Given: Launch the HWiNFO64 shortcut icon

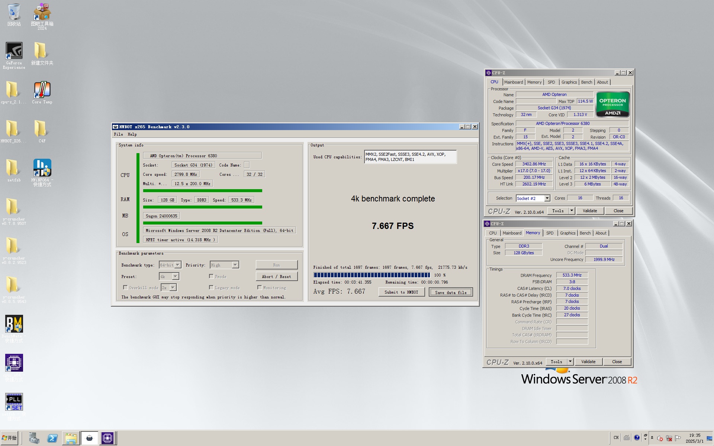Looking at the screenshot, I should click(x=42, y=172).
